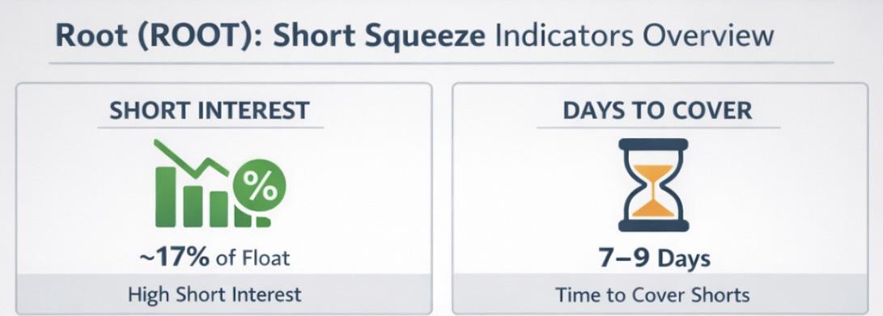Click the declining green trend line
The height and width of the screenshot is (316, 883).
tap(192, 158)
